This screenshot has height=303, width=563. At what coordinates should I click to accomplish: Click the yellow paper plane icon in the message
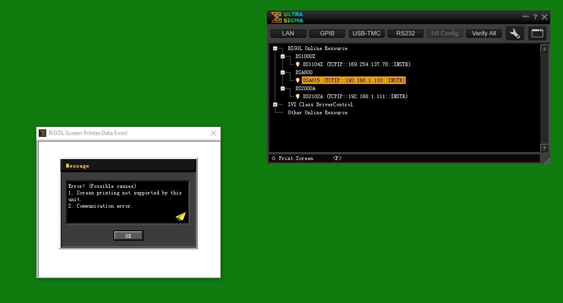click(x=181, y=216)
